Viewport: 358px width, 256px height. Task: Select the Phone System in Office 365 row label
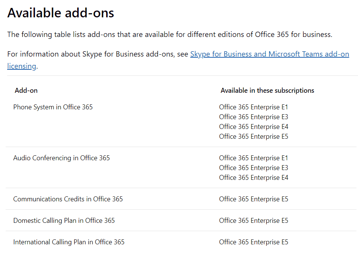(x=53, y=107)
